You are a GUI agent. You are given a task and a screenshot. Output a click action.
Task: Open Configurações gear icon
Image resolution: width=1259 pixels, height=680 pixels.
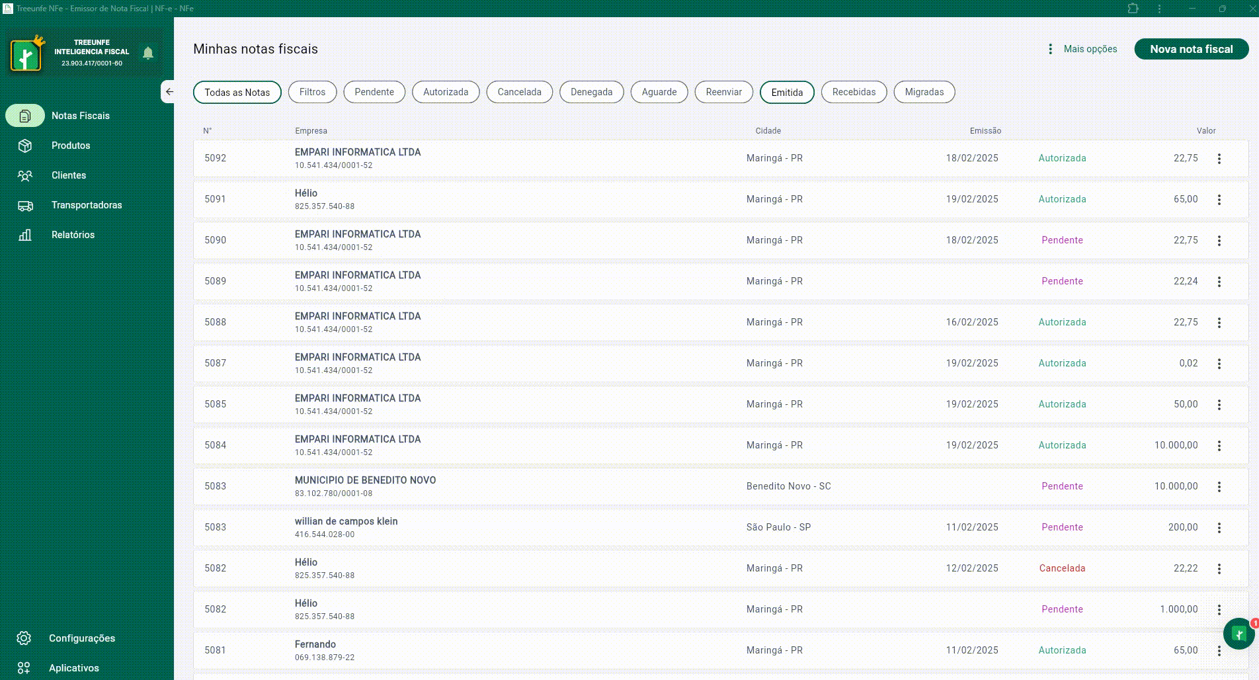[x=24, y=638]
